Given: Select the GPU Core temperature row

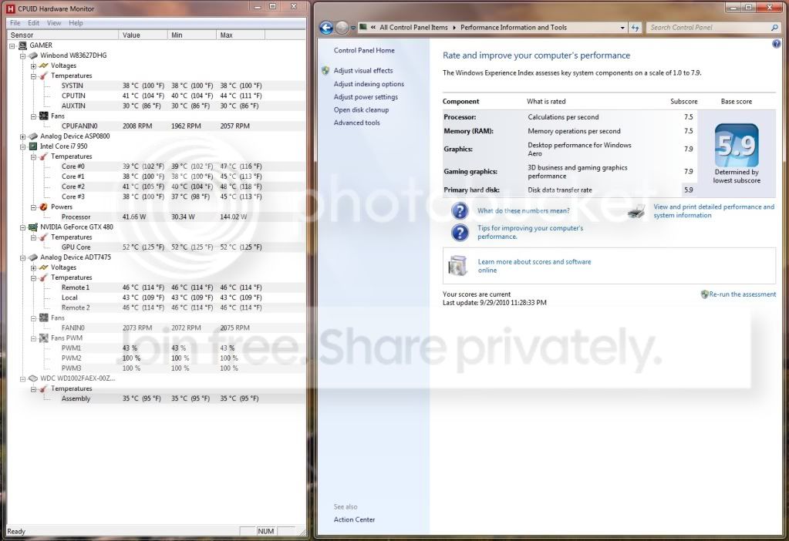Looking at the screenshot, I should (x=157, y=247).
